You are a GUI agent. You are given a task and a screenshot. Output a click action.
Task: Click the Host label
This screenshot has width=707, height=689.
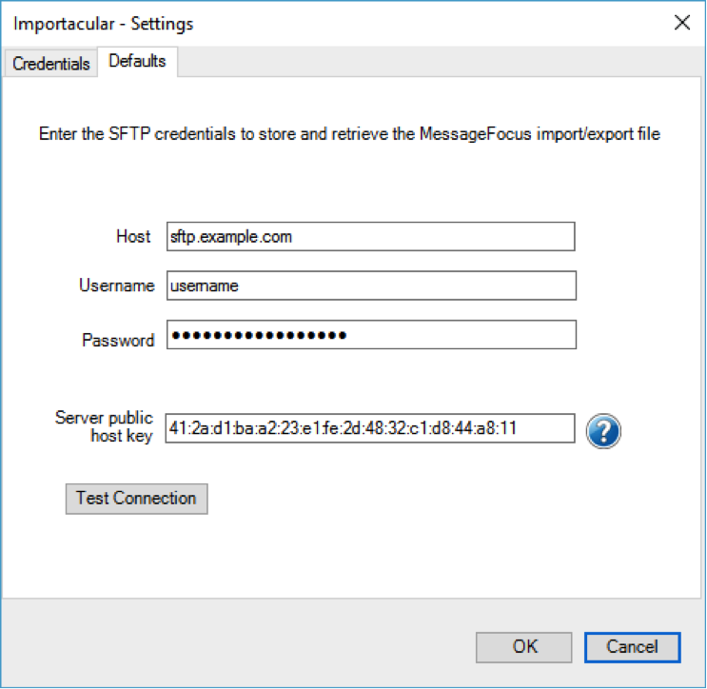(133, 236)
